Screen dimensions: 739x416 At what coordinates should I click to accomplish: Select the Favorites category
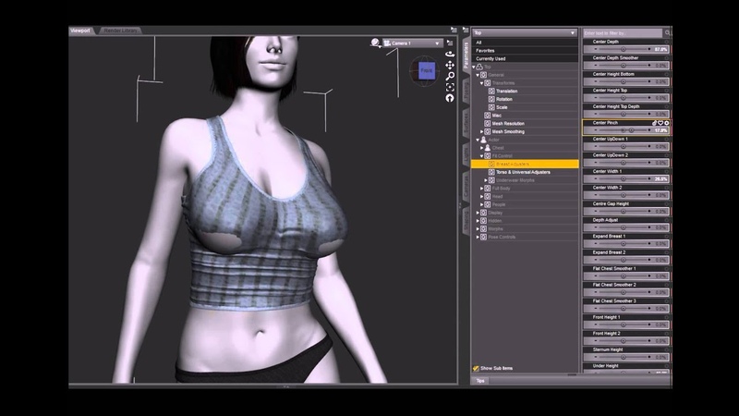pyautogui.click(x=525, y=51)
